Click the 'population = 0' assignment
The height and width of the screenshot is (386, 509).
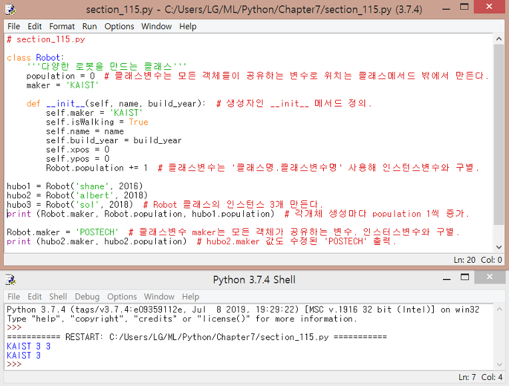[x=61, y=76]
